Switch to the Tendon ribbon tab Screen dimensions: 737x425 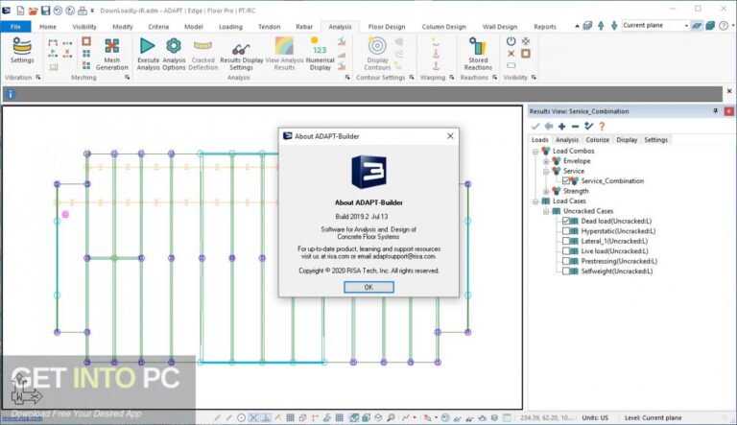pyautogui.click(x=269, y=27)
